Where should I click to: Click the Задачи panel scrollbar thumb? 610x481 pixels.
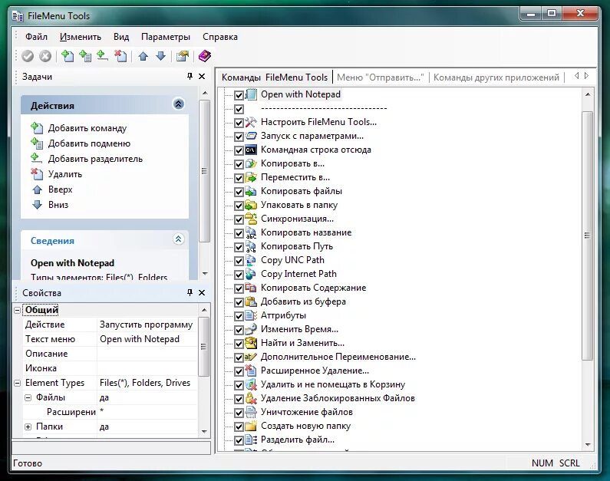point(205,171)
